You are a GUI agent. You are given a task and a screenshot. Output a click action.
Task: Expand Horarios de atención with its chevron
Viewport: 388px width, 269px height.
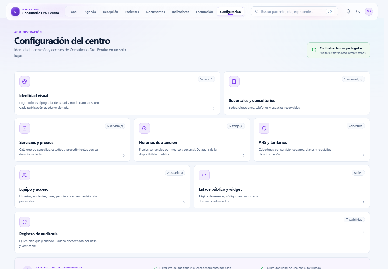tap(244, 155)
